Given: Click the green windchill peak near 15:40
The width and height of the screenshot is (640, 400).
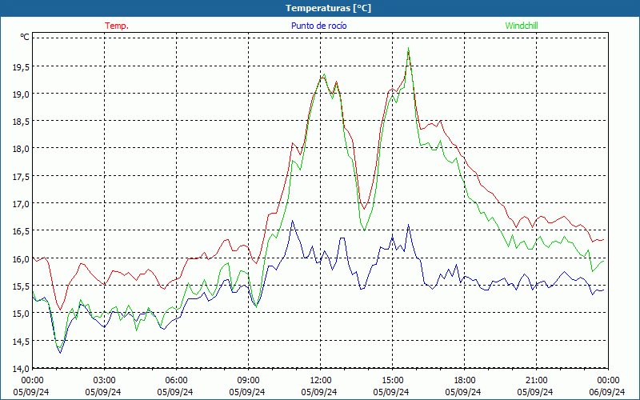Looking at the screenshot, I should pos(408,48).
